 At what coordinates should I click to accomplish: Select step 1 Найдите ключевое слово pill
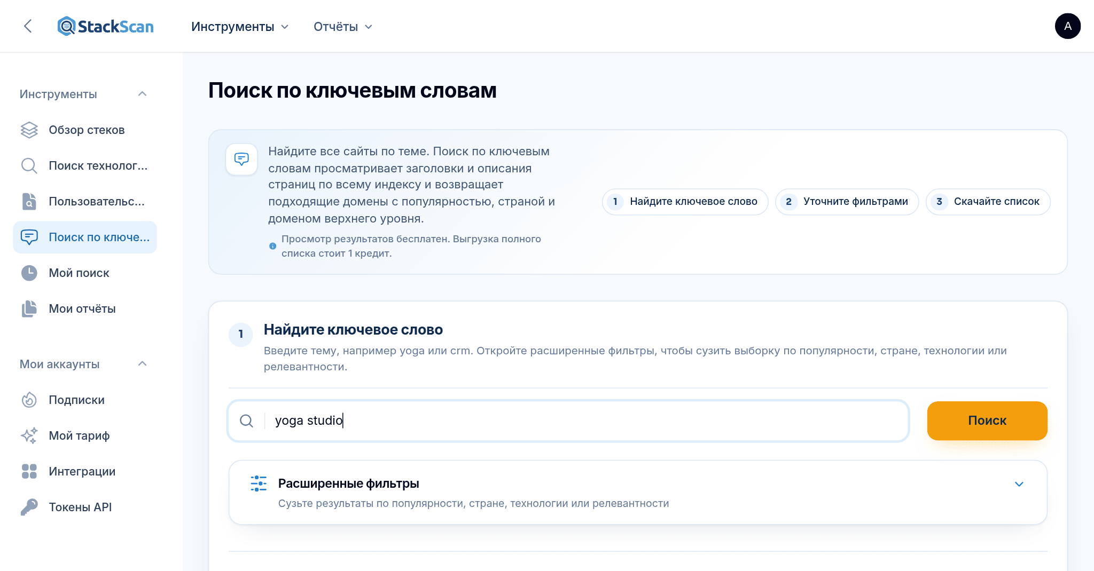[685, 202]
